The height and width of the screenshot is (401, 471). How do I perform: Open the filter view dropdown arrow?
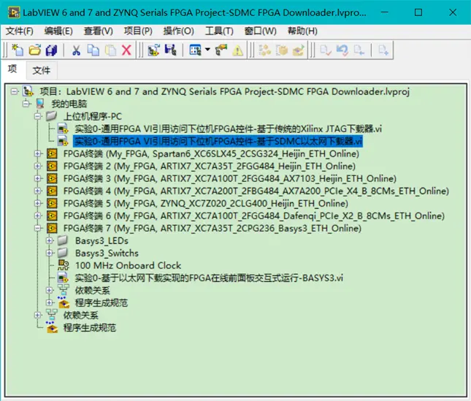tap(207, 49)
